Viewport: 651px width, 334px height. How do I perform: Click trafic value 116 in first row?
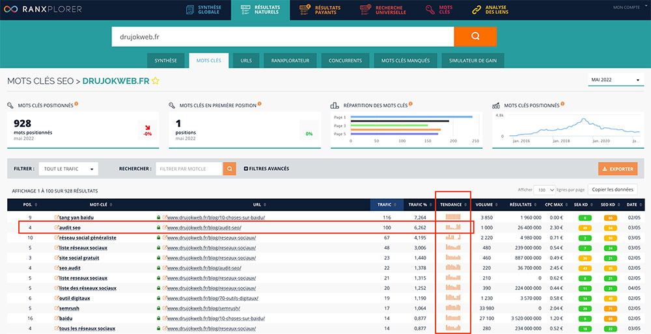(x=387, y=217)
